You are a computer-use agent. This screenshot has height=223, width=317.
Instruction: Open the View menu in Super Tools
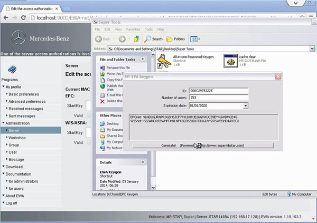[118, 30]
